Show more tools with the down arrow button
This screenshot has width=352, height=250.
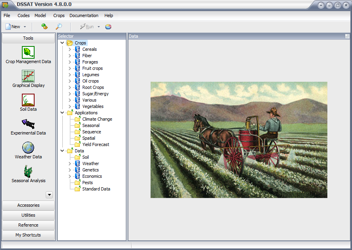coord(49,194)
